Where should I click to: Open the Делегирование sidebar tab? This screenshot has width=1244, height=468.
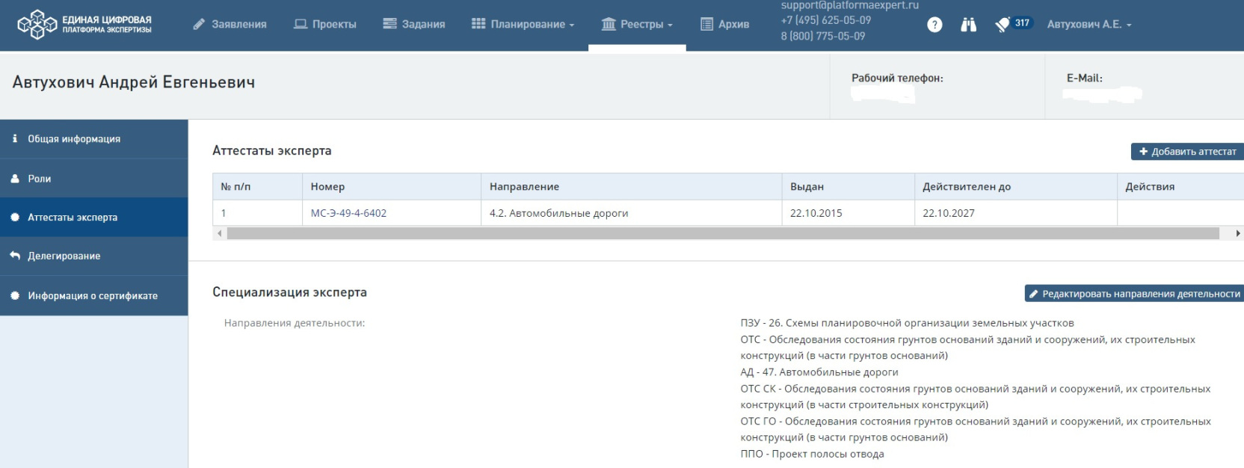point(64,256)
